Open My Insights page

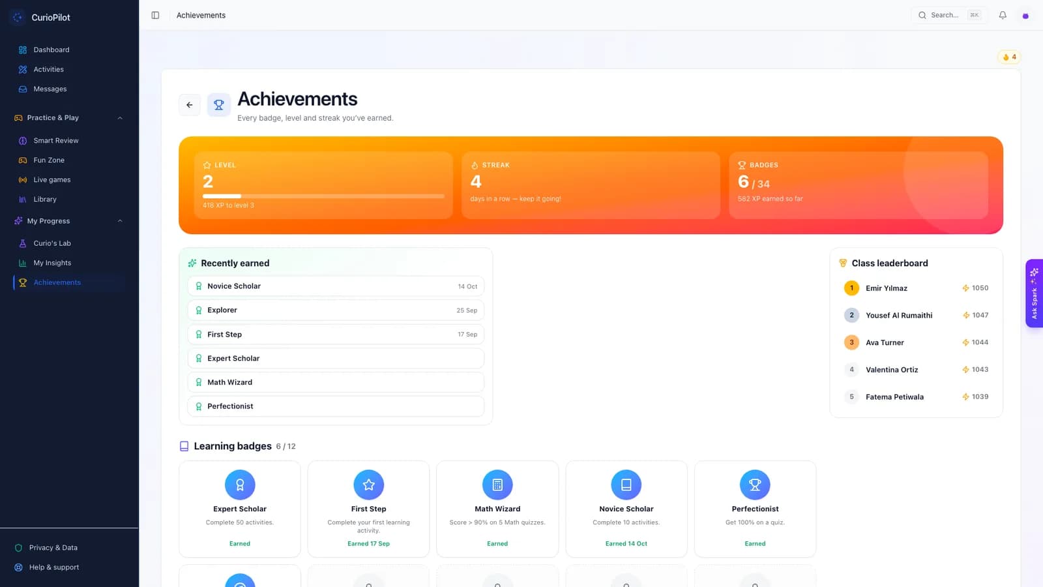point(69,263)
